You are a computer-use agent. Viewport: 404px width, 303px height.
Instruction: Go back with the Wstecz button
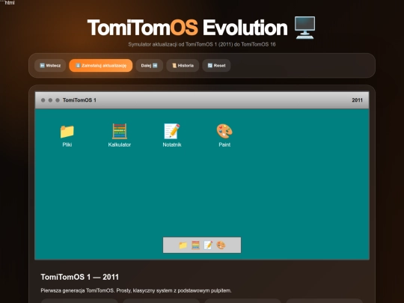(50, 65)
